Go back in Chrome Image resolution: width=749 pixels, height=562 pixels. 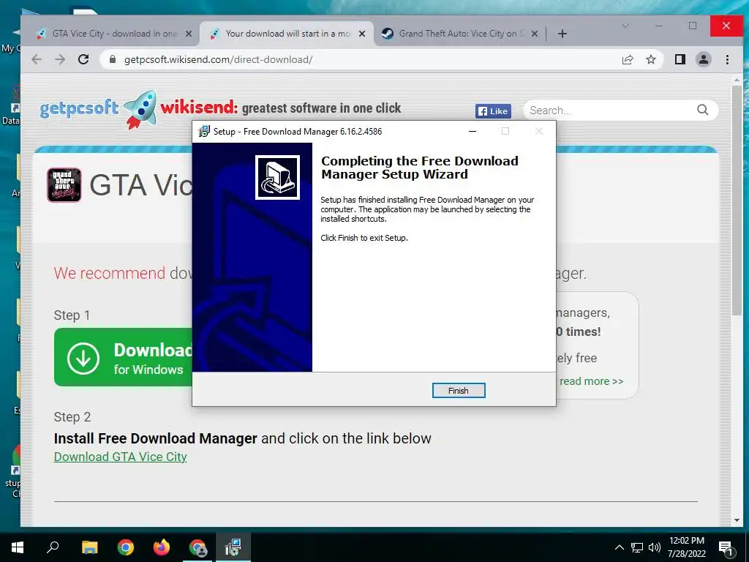pos(37,59)
